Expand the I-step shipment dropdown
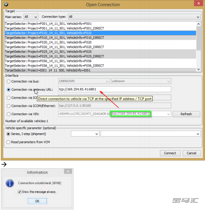 [x=151, y=134]
